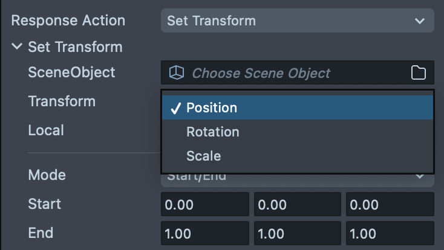Click the Start X value field
The height and width of the screenshot is (250, 444).
[x=204, y=205]
